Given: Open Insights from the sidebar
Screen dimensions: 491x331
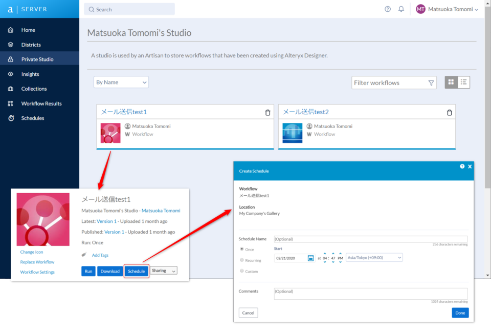Looking at the screenshot, I should point(30,74).
